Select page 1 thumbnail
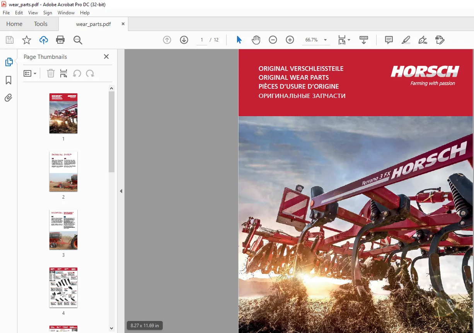 [x=63, y=113]
